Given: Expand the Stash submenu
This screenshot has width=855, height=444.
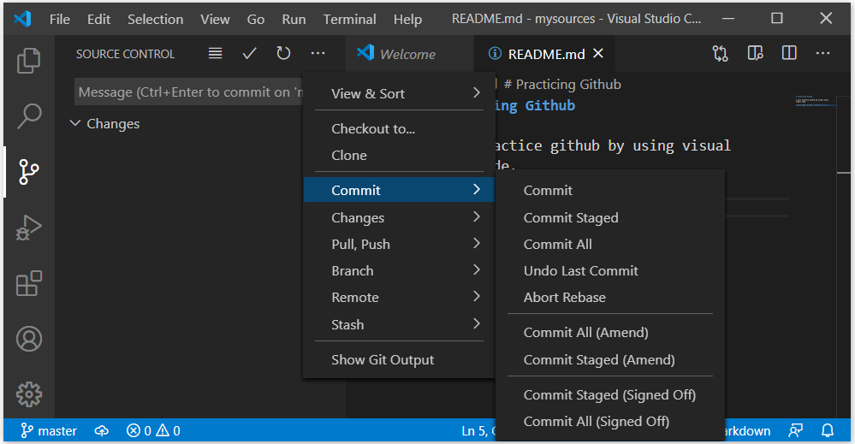Looking at the screenshot, I should pyautogui.click(x=399, y=325).
